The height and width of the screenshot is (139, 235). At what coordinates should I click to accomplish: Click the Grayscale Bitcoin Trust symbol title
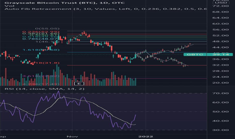coord(65,3)
